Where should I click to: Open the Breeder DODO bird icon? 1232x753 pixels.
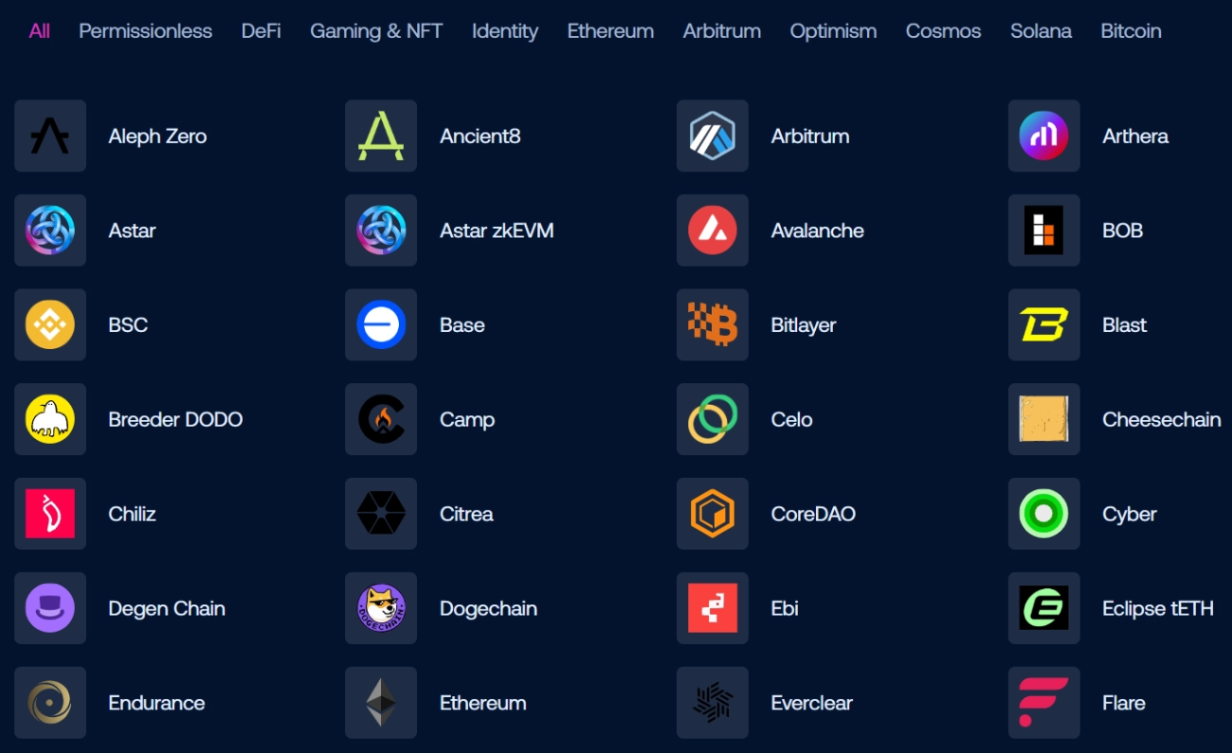point(50,419)
